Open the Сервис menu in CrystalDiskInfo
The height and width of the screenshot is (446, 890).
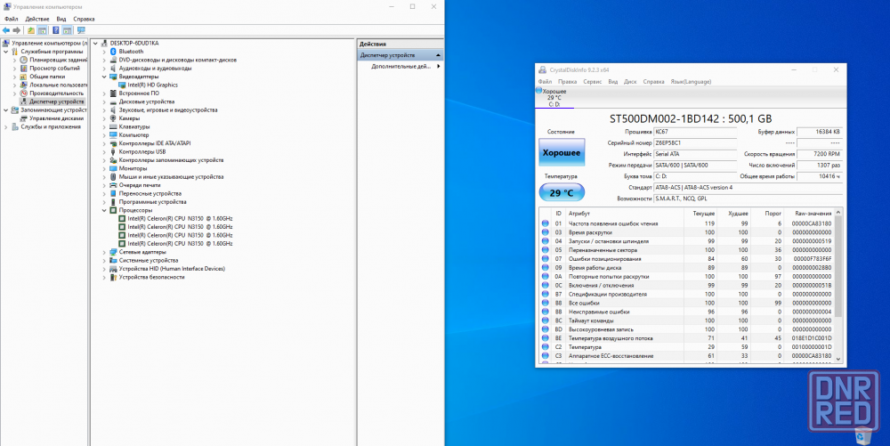pos(592,81)
